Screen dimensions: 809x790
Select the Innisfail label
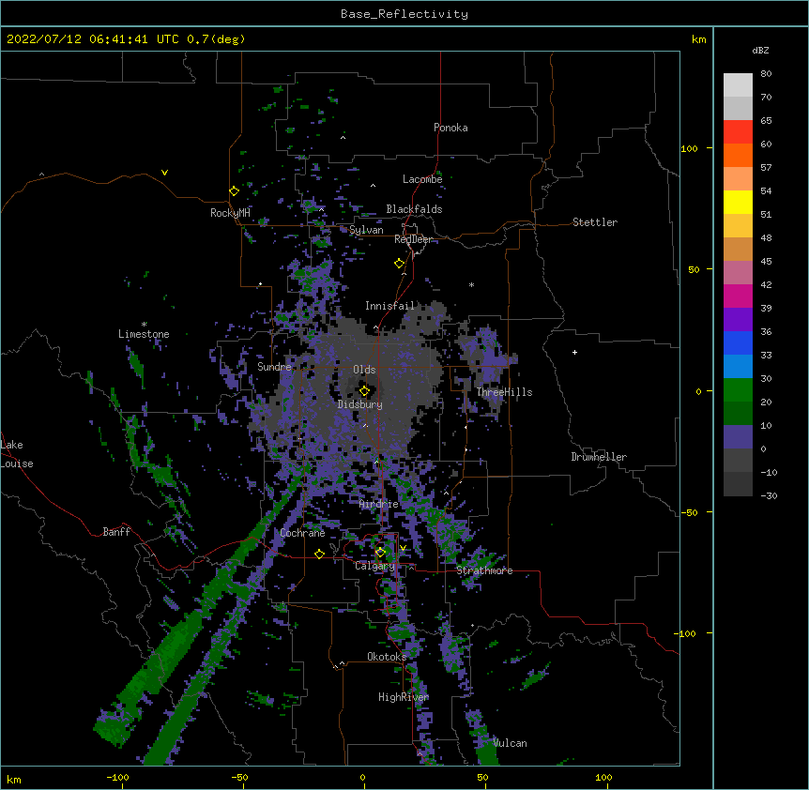click(389, 306)
